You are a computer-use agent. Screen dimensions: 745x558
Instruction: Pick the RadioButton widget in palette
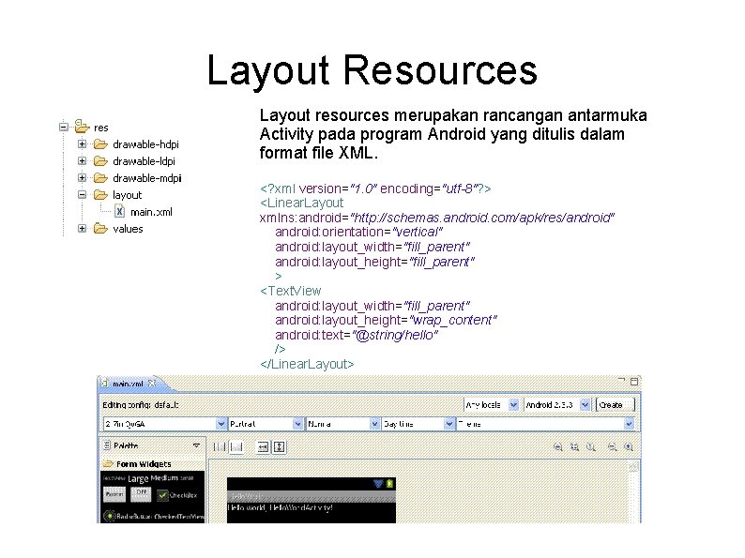click(128, 516)
